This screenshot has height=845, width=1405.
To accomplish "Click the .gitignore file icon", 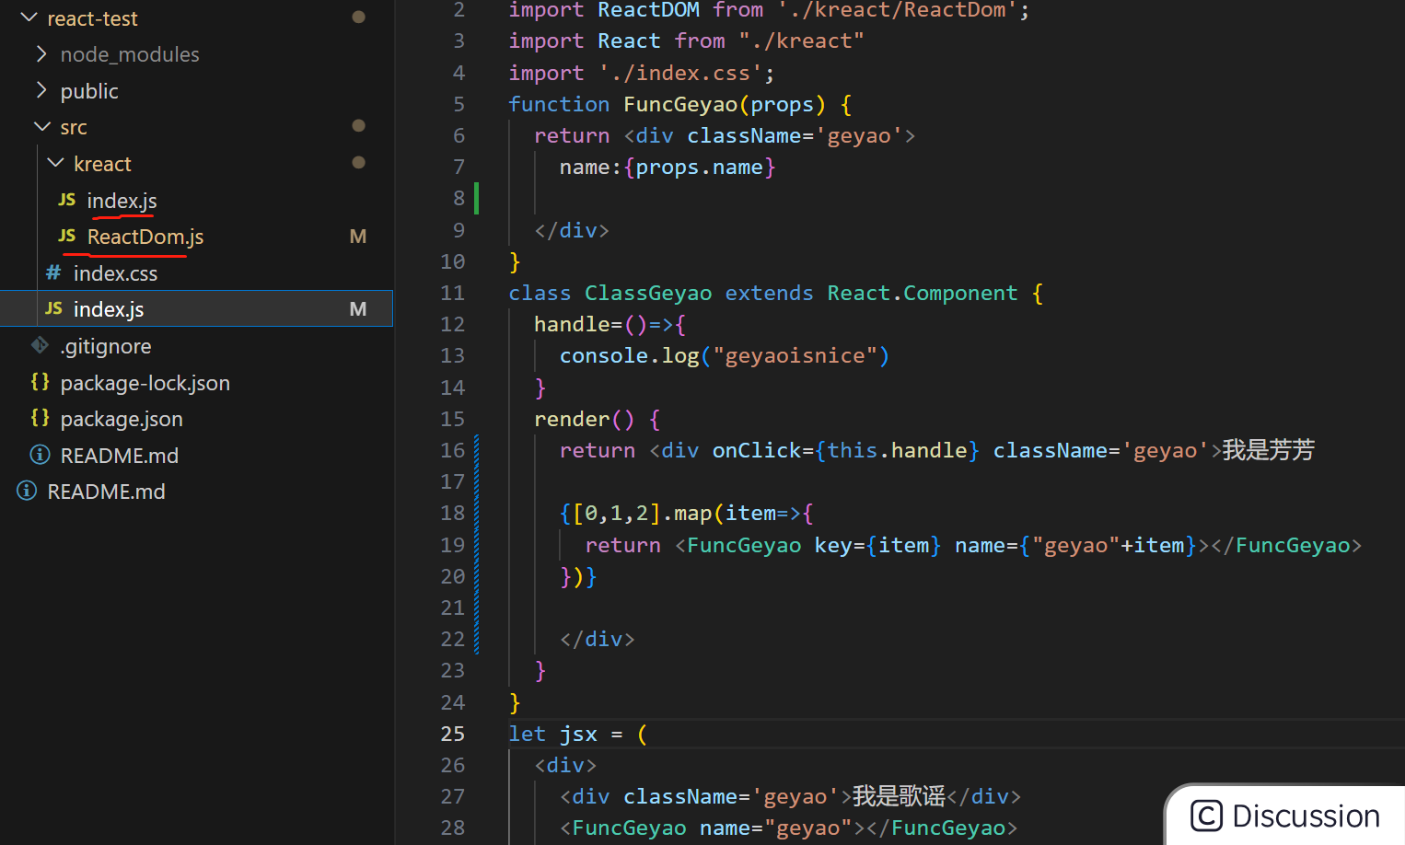I will 40,345.
